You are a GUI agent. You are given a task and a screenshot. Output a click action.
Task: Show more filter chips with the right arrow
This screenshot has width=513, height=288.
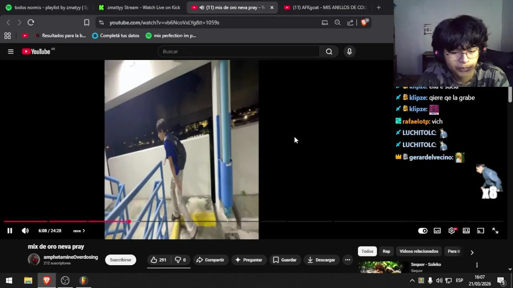coord(472,252)
